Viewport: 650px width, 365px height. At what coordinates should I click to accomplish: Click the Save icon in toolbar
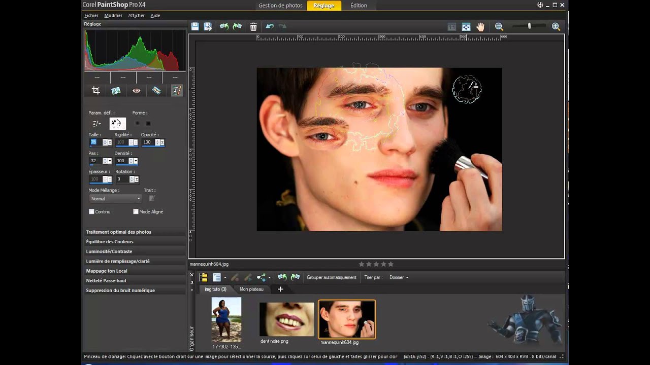(195, 26)
